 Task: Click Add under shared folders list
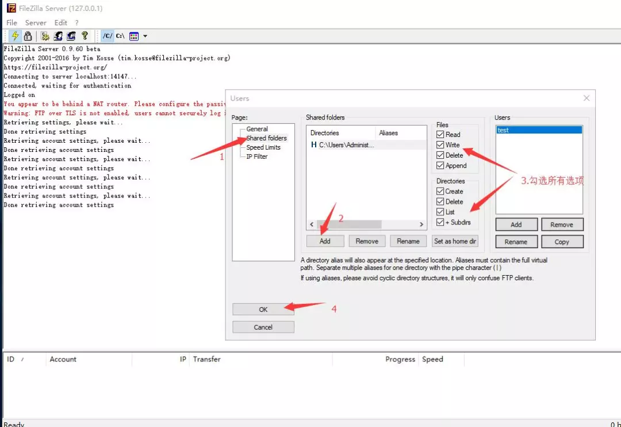[325, 241]
